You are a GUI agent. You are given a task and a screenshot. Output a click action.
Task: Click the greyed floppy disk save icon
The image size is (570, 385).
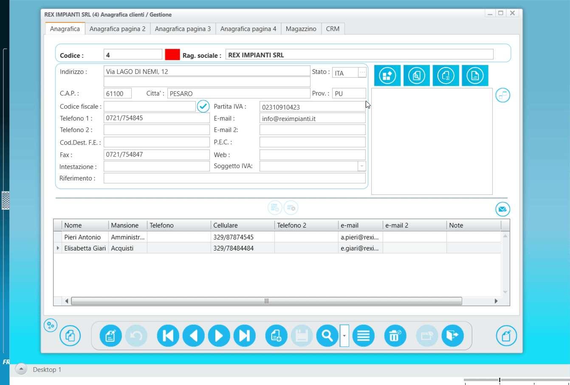click(x=302, y=336)
